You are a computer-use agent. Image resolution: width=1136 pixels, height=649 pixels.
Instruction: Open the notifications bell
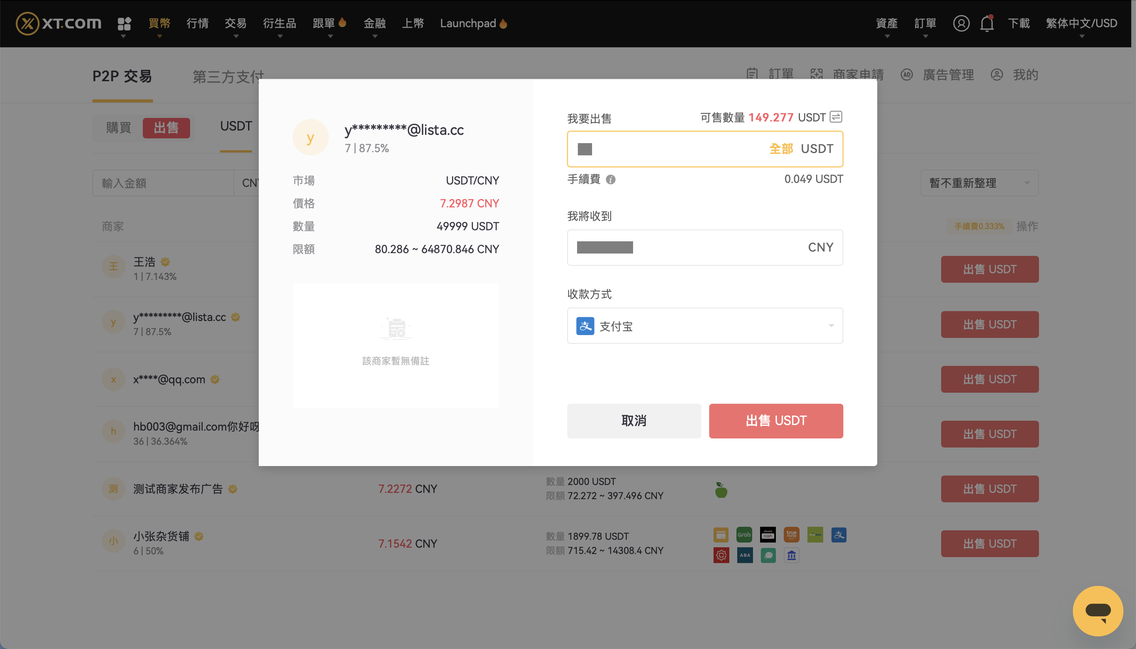coord(987,23)
